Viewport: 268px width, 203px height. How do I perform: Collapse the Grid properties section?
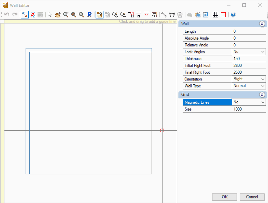click(x=262, y=95)
